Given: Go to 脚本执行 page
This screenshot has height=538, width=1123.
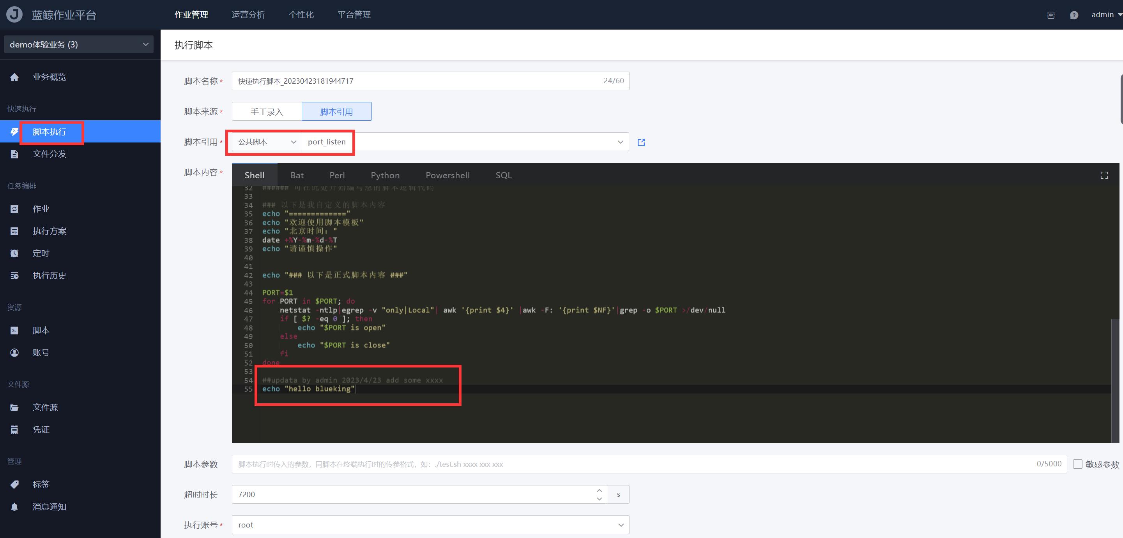Looking at the screenshot, I should [x=49, y=132].
